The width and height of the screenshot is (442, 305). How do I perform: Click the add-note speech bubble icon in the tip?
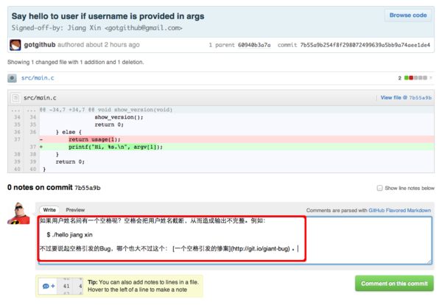pyautogui.click(x=49, y=286)
